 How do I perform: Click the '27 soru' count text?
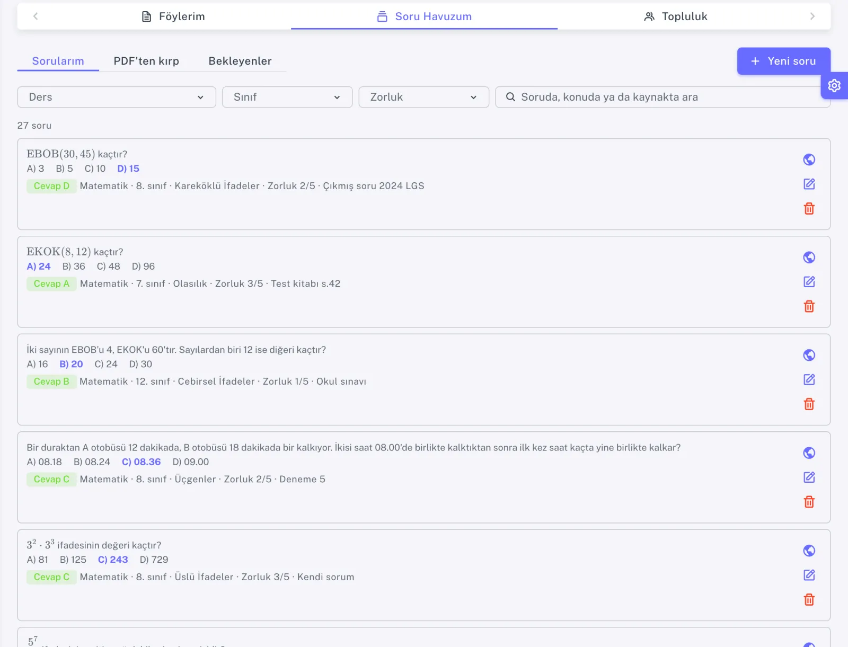point(34,126)
